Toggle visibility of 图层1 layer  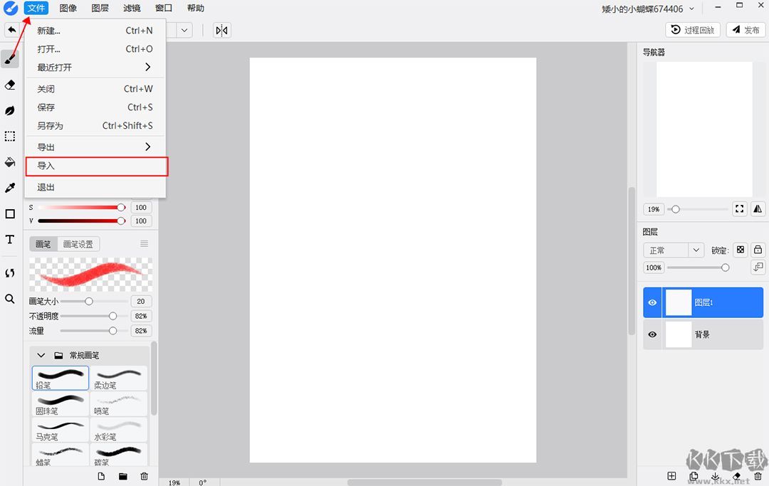[x=652, y=302]
